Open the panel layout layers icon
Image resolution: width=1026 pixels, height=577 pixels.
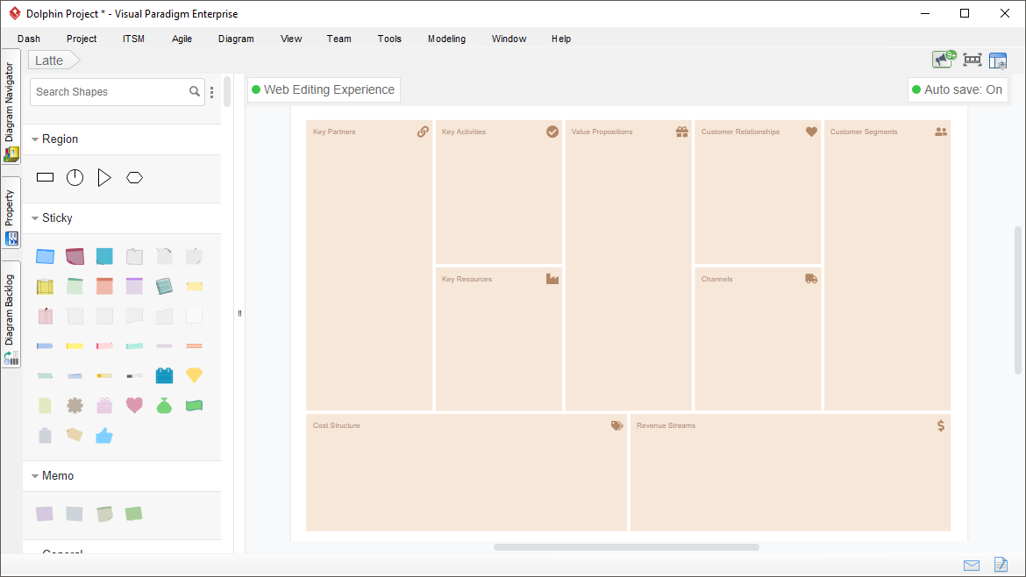pyautogui.click(x=998, y=61)
